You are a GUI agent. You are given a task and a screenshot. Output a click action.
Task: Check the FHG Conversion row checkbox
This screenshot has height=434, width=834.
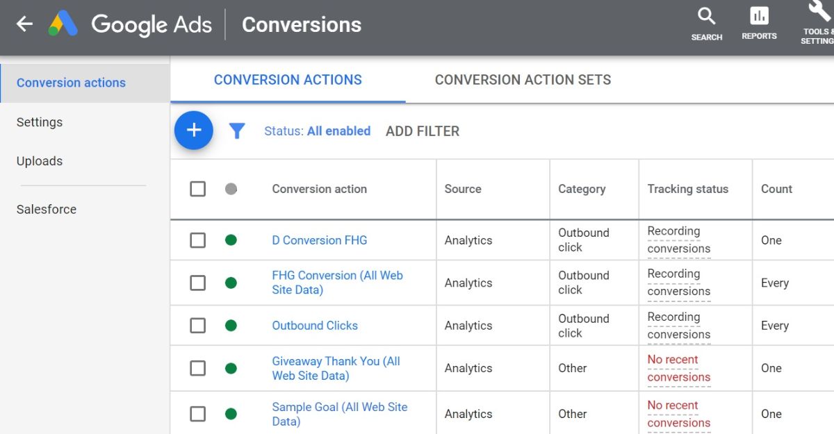(x=198, y=283)
